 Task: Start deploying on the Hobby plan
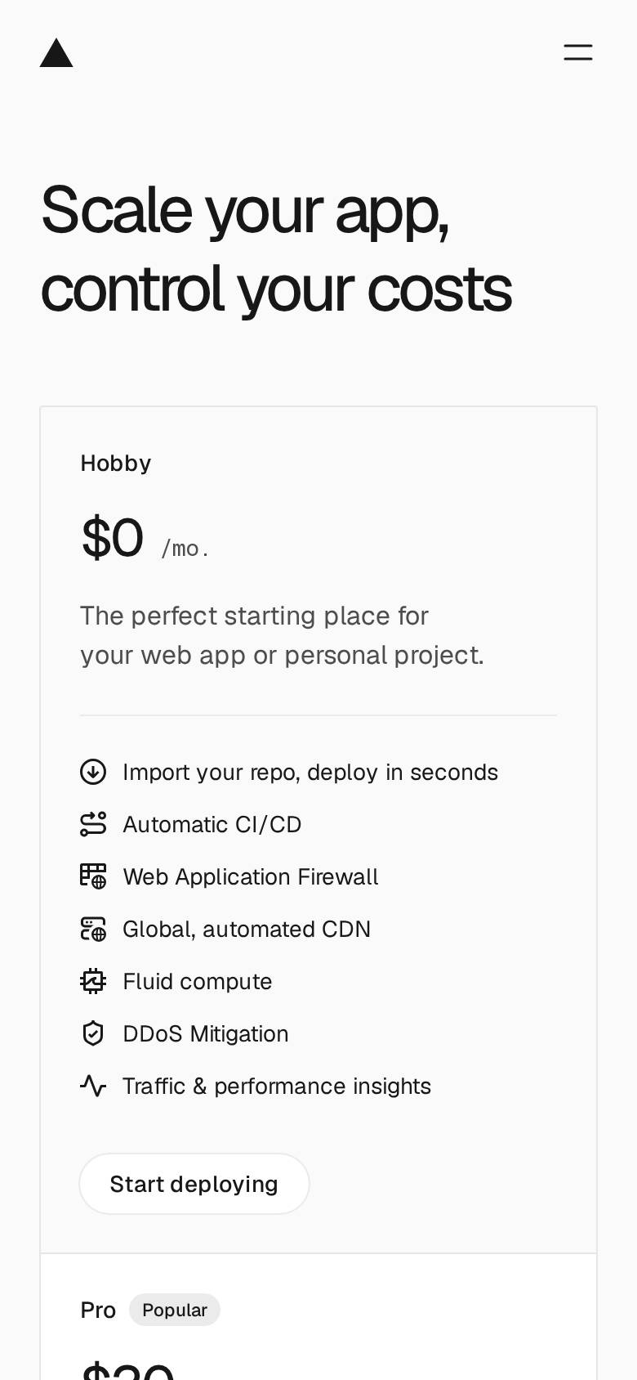tap(194, 1184)
